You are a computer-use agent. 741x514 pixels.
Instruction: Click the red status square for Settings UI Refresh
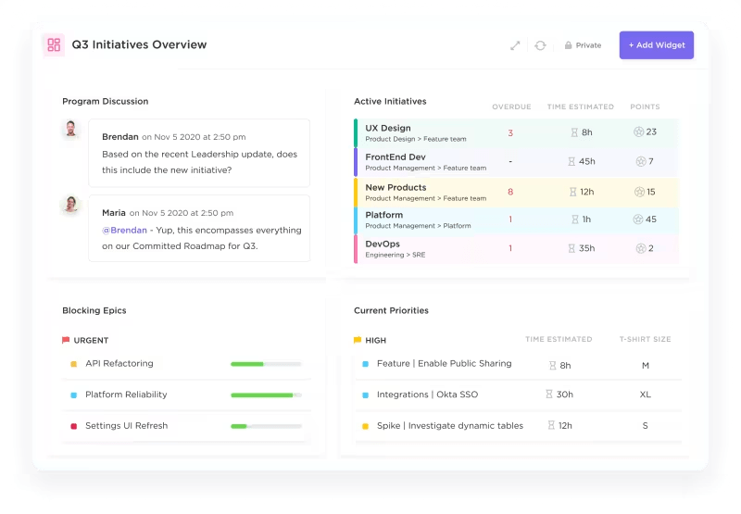click(x=74, y=426)
